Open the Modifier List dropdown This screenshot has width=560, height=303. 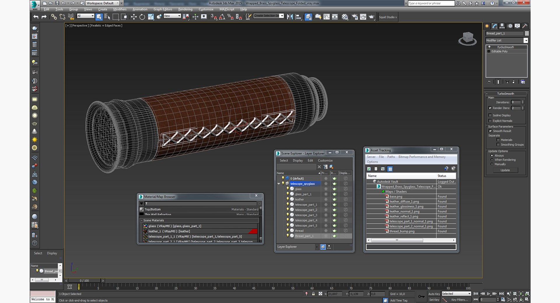coord(507,40)
